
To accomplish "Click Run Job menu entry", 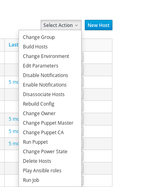I will coord(50,180).
